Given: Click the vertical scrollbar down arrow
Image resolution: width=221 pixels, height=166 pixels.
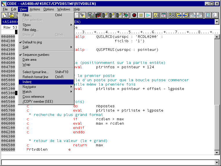Looking at the screenshot, I should click(x=216, y=152).
